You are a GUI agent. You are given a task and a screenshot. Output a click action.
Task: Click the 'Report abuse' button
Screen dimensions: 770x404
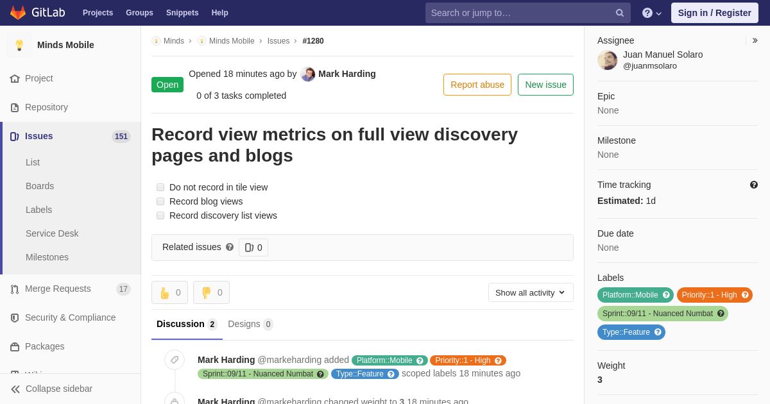pyautogui.click(x=477, y=85)
